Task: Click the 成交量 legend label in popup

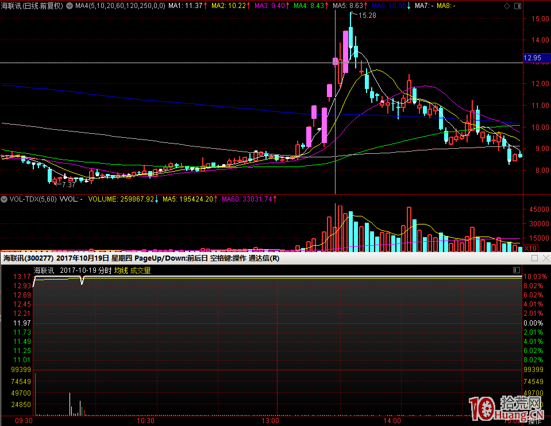Action: [x=140, y=270]
